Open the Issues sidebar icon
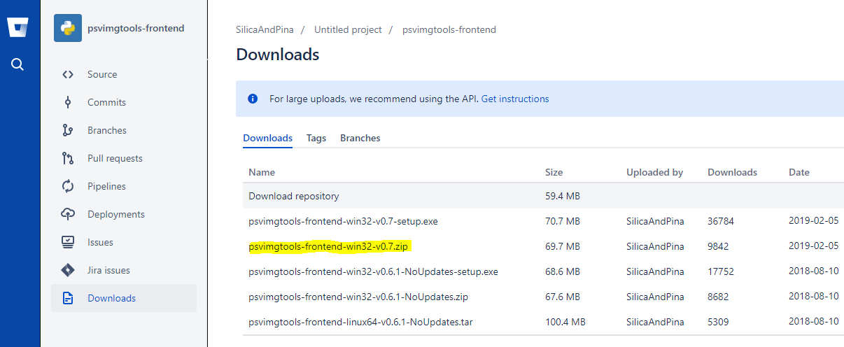Screen dimensions: 844x347 coord(68,242)
